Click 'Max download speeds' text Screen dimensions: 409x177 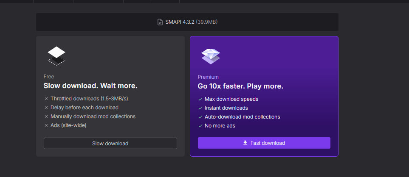[231, 99]
